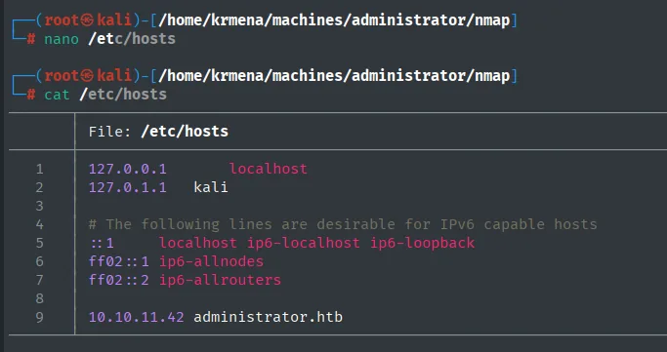Click the 'nano' command word
Image resolution: width=667 pixels, height=352 pixels.
62,39
